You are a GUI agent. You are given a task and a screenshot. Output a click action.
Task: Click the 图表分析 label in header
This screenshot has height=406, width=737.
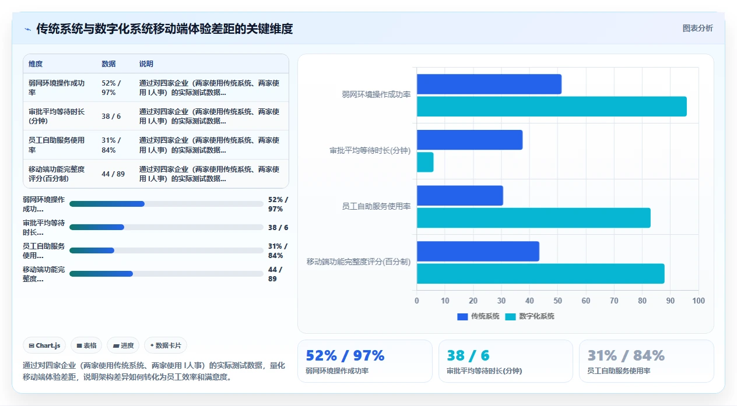click(697, 28)
